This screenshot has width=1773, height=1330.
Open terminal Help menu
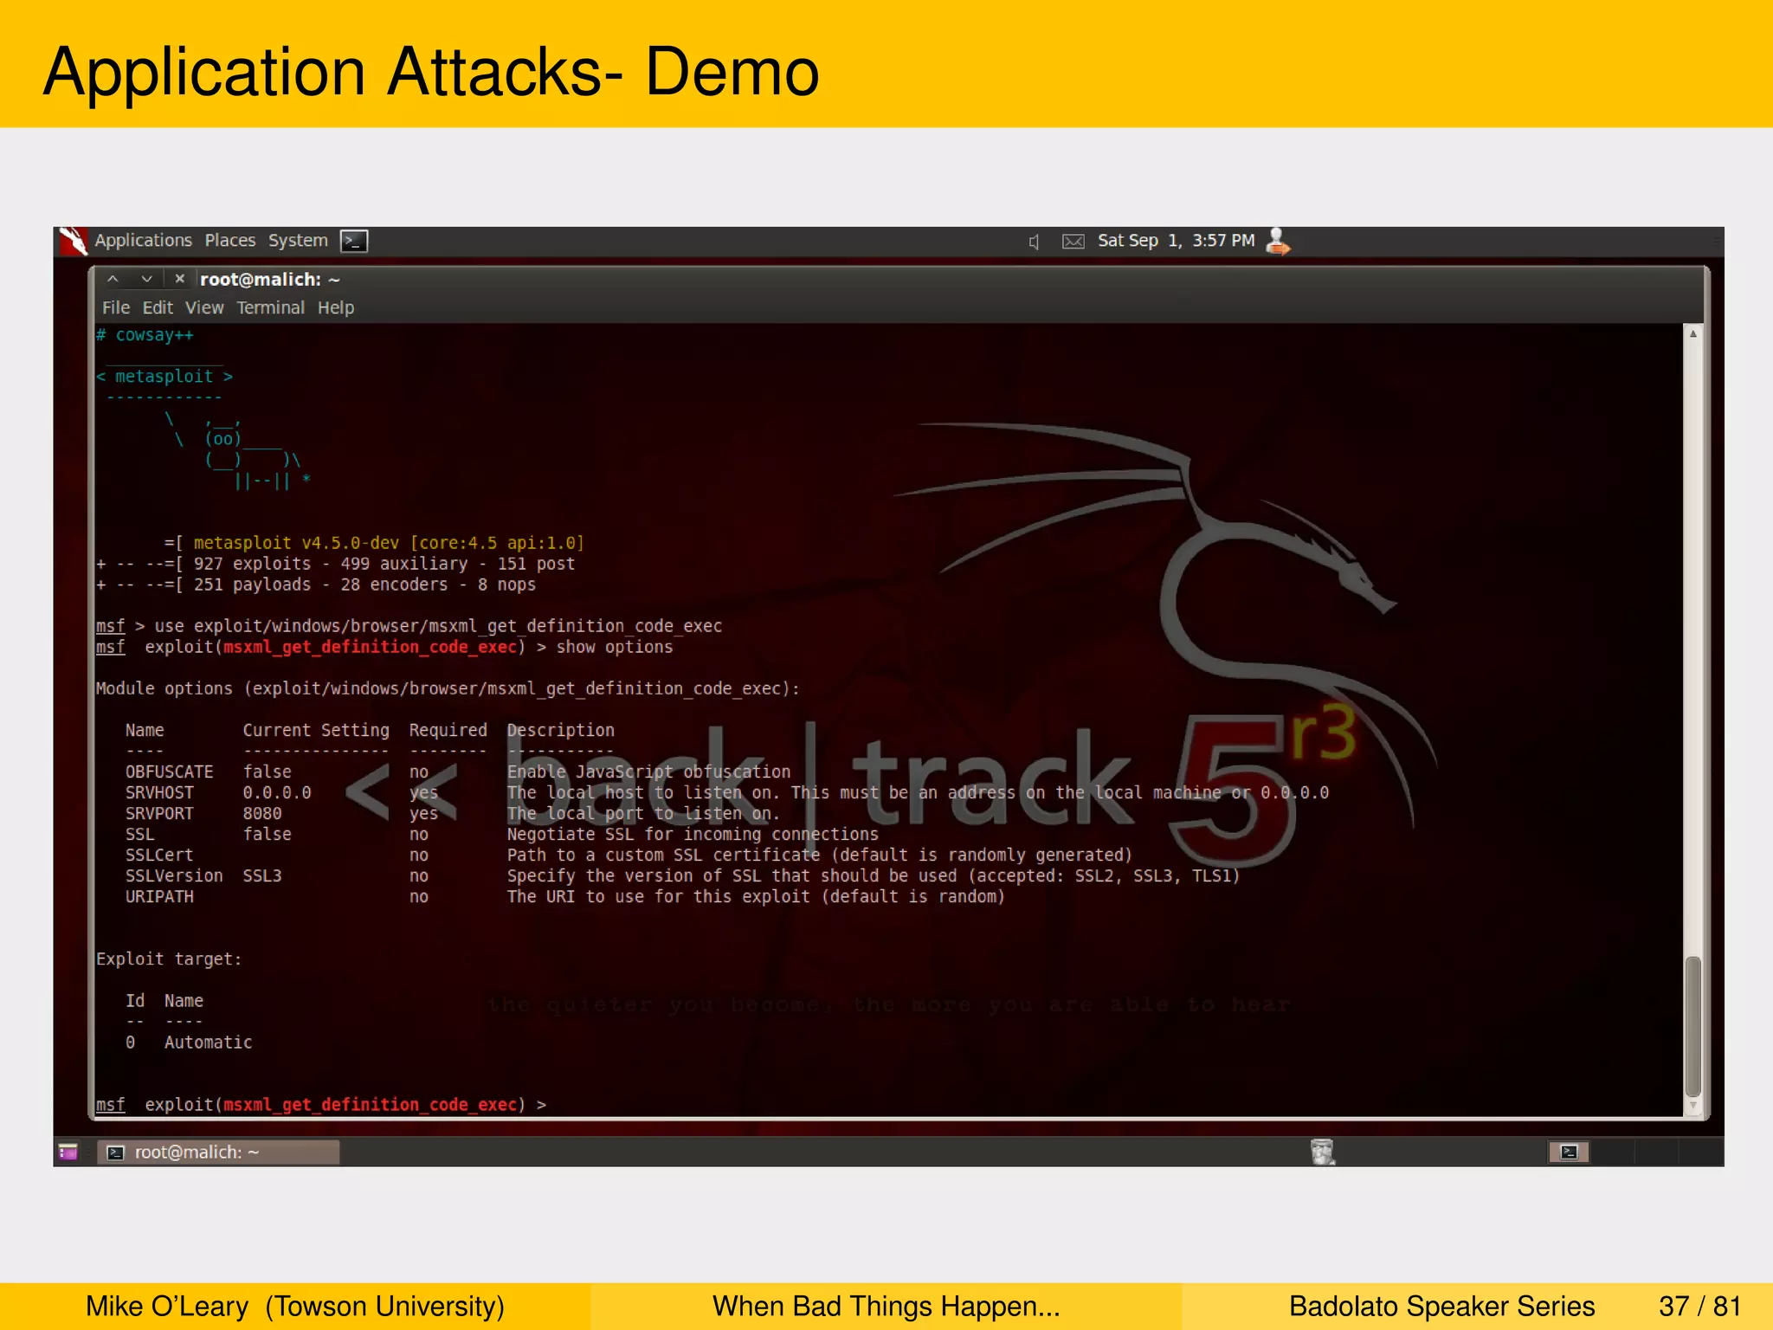336,308
